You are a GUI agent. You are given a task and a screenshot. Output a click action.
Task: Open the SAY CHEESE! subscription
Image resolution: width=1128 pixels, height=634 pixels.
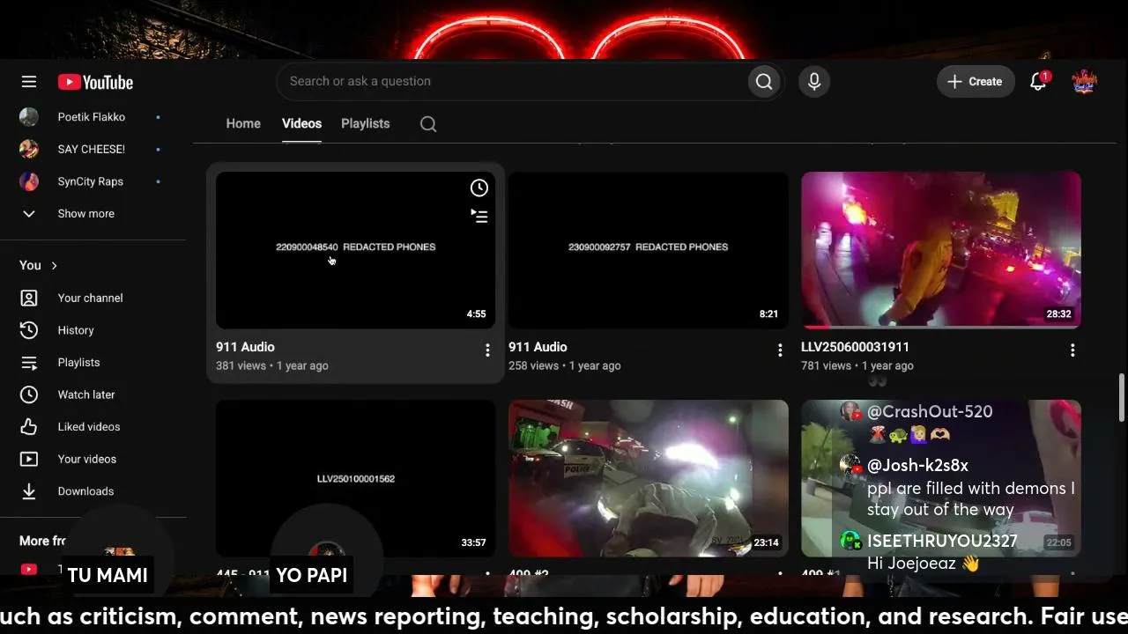tap(93, 149)
